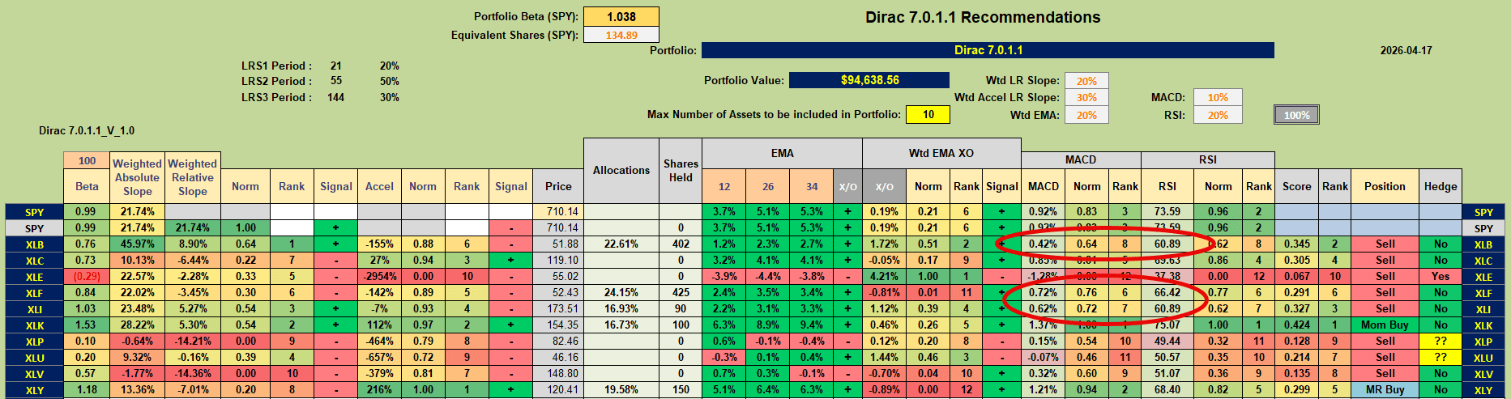
Task: Click shares held 425 for XLF
Action: (x=681, y=292)
